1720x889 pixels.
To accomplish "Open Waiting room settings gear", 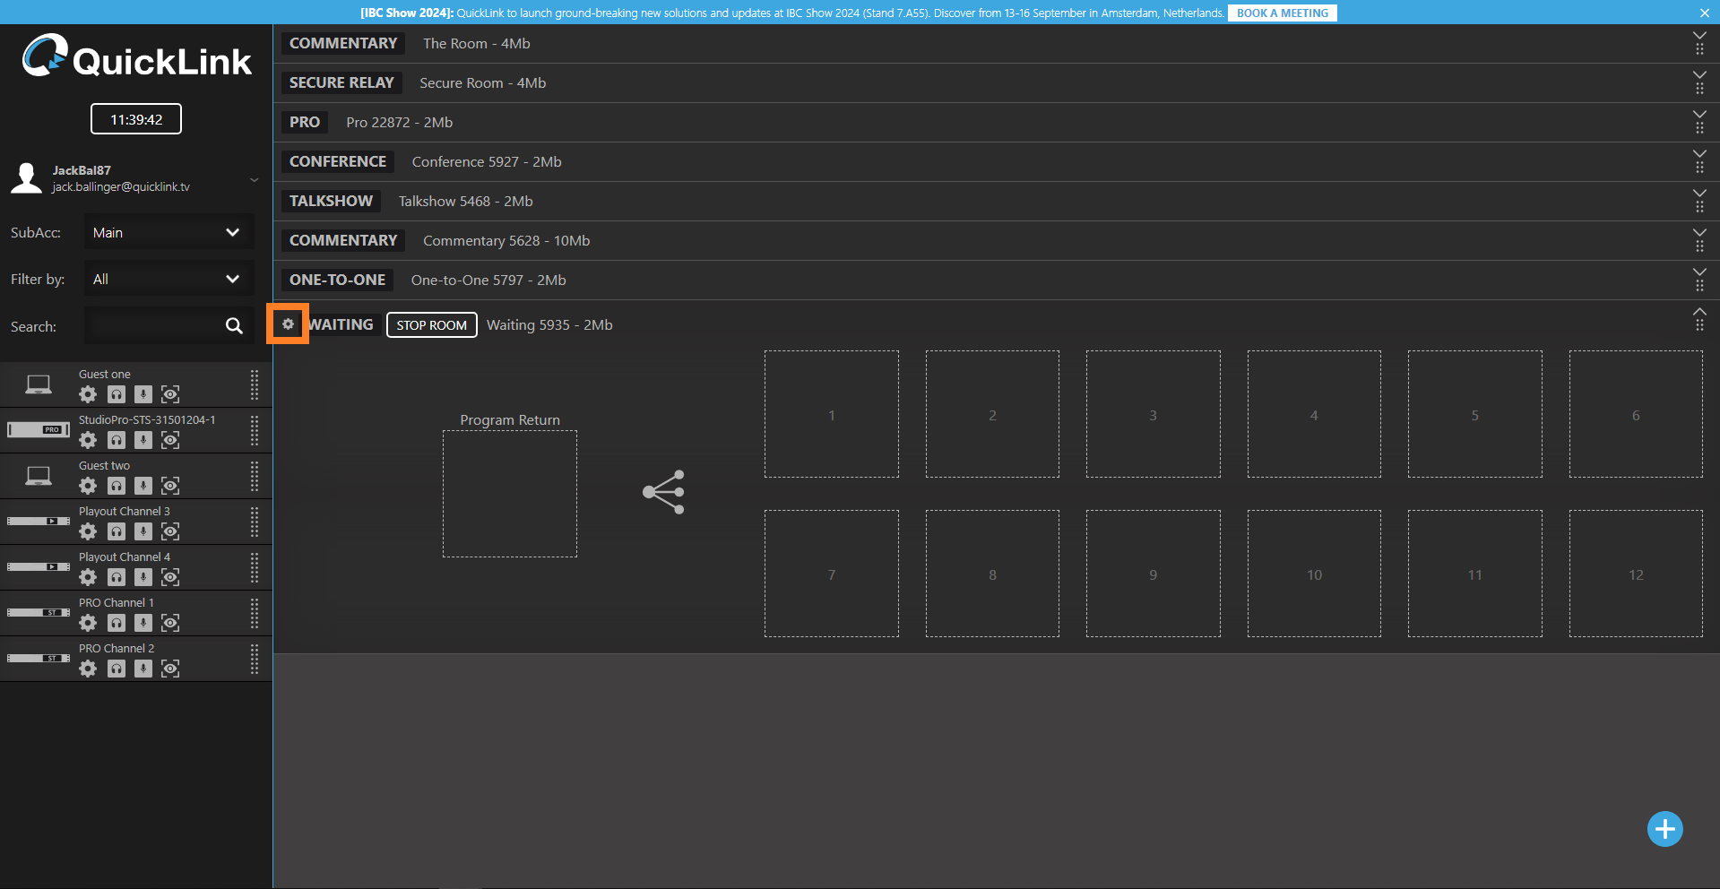I will point(288,324).
